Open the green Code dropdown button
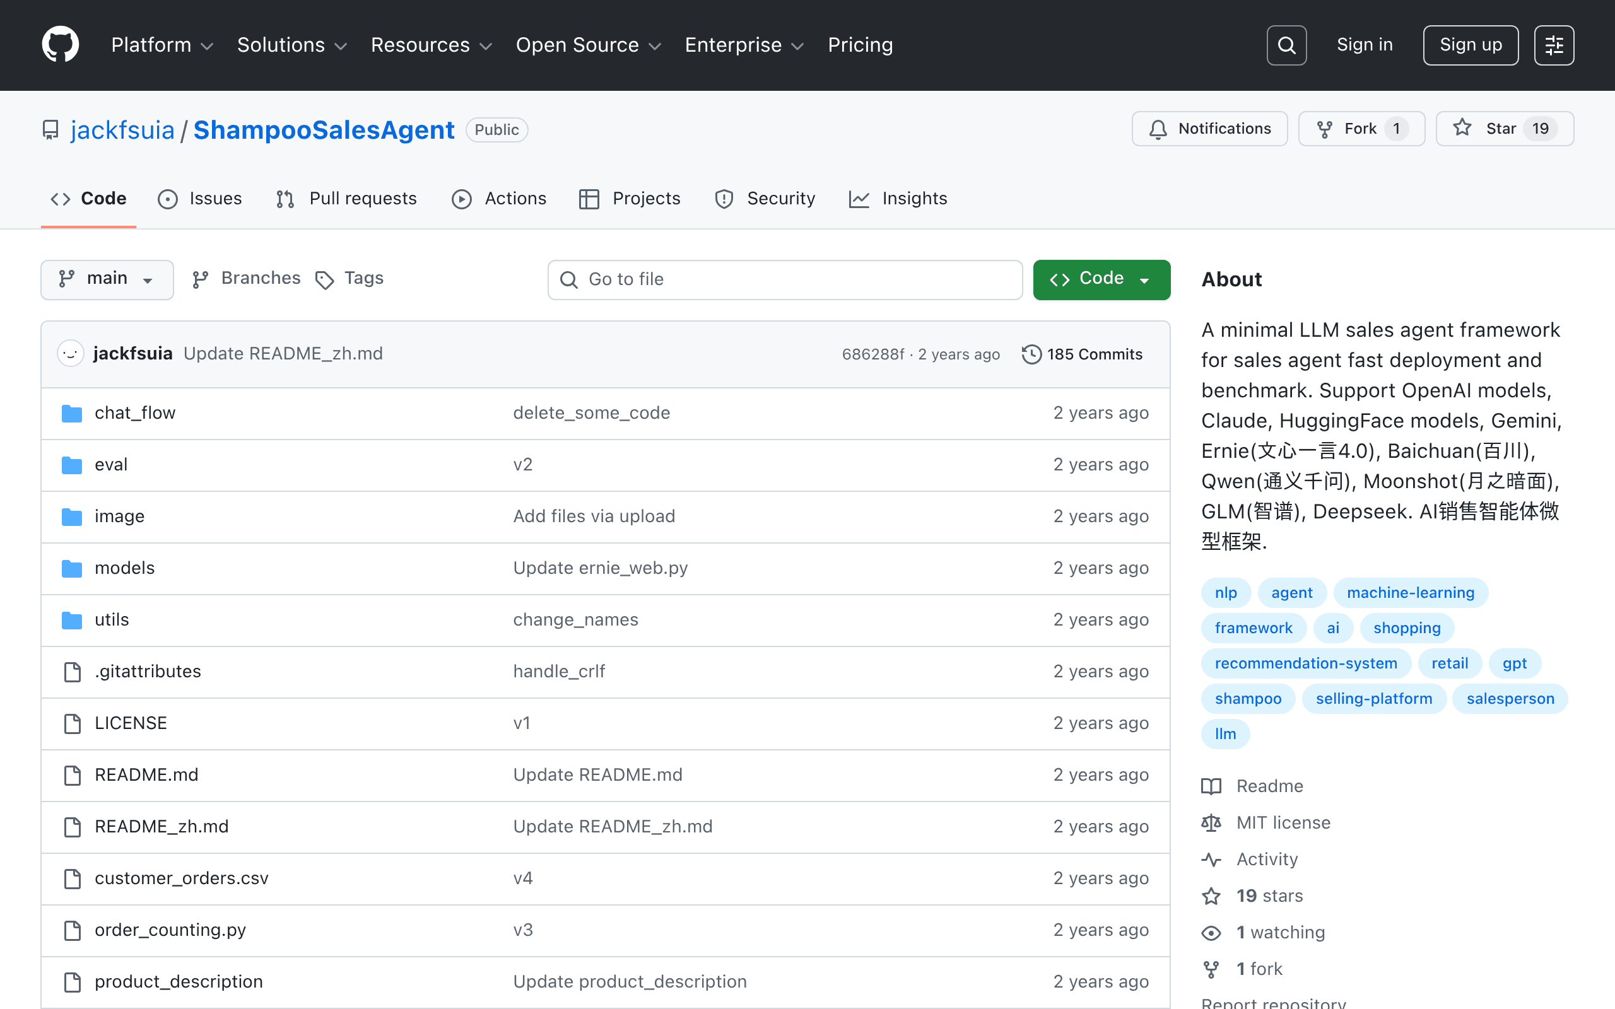 (1101, 279)
